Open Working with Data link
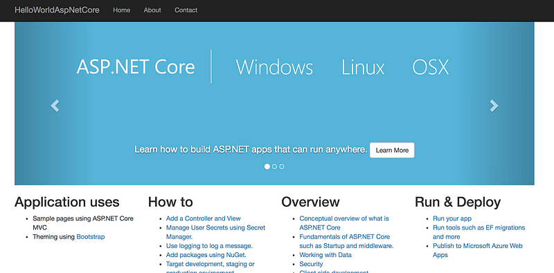This screenshot has height=273, width=554. pos(325,254)
